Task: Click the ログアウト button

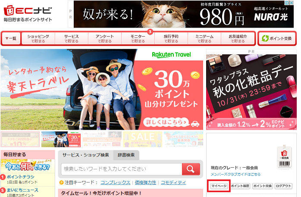Action: click(x=283, y=186)
